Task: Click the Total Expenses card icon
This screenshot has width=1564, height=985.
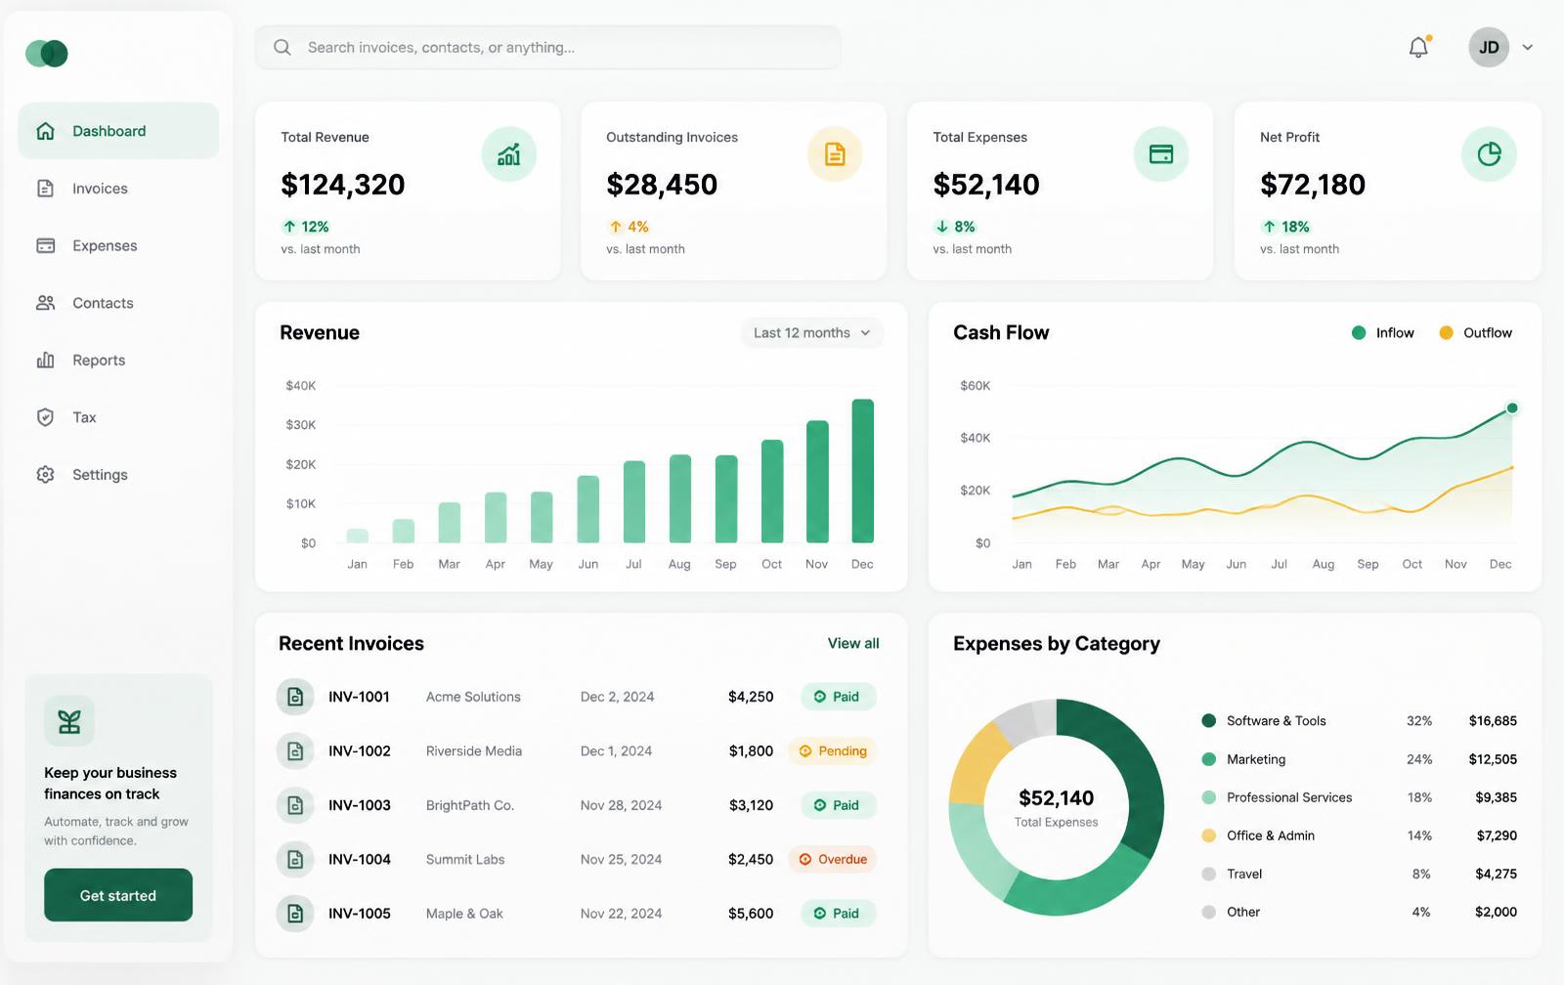Action: [x=1161, y=154]
